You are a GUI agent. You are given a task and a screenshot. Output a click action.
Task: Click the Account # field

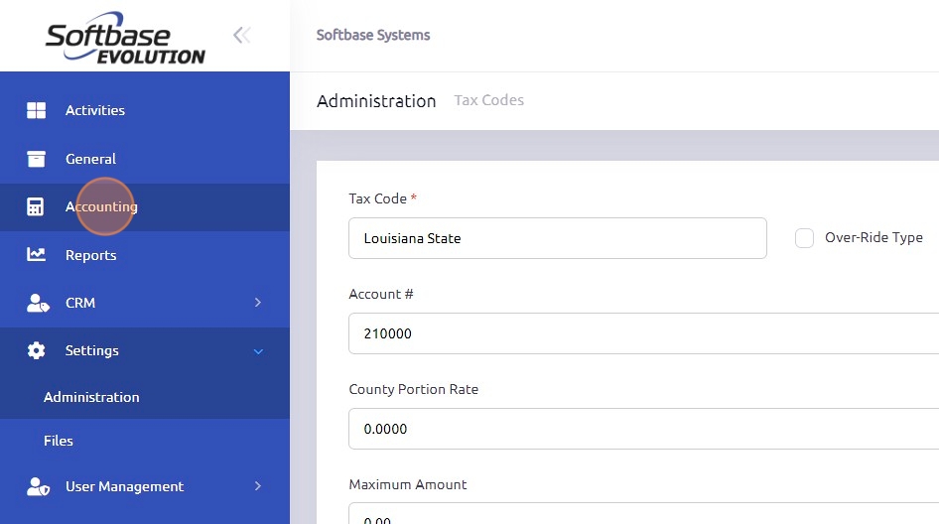[644, 333]
